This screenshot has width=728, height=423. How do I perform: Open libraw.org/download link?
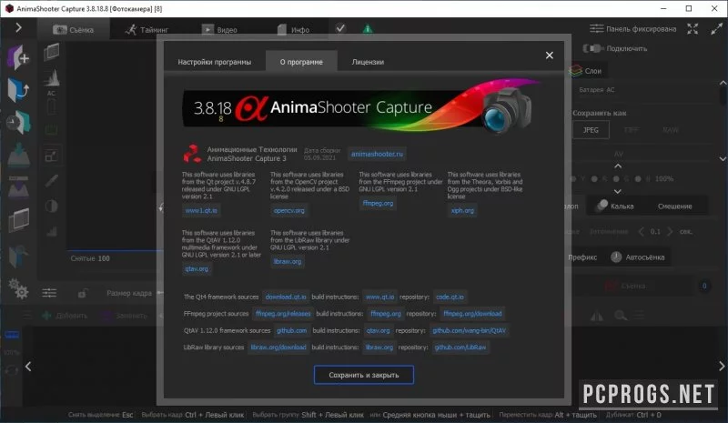[x=278, y=347]
